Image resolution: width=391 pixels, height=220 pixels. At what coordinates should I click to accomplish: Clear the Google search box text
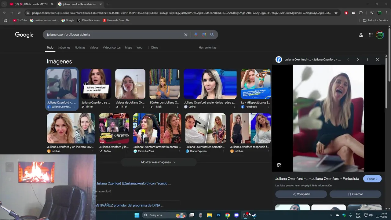point(186,35)
